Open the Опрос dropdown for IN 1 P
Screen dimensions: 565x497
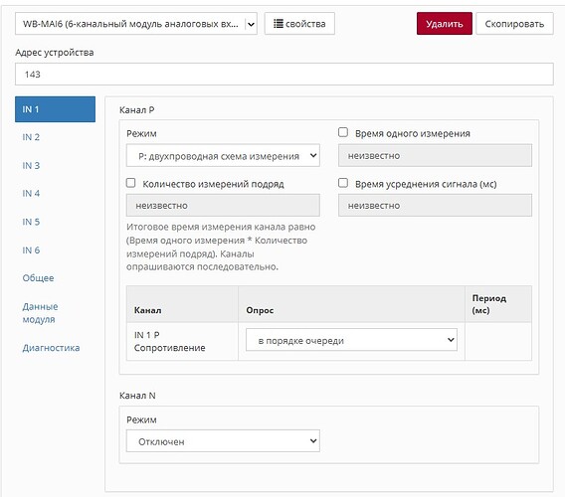coord(351,340)
